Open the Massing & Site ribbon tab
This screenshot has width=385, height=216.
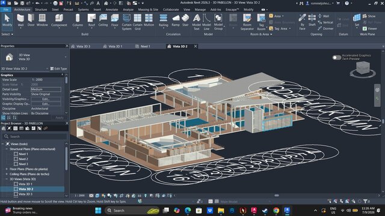pyautogui.click(x=148, y=10)
